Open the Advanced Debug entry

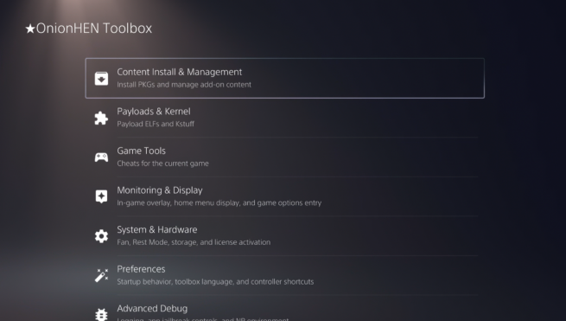(x=285, y=308)
